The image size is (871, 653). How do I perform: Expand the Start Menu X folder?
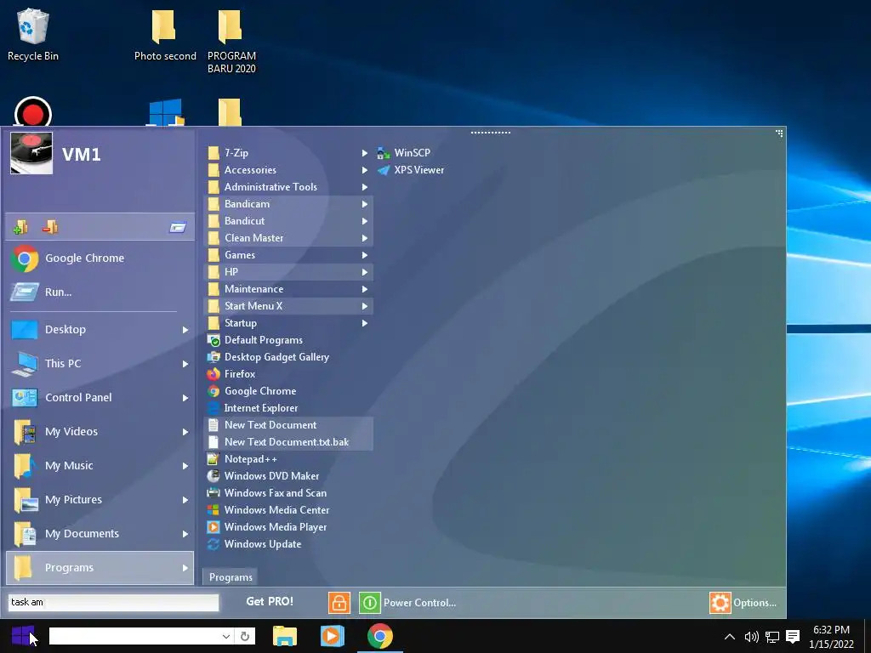pyautogui.click(x=289, y=306)
